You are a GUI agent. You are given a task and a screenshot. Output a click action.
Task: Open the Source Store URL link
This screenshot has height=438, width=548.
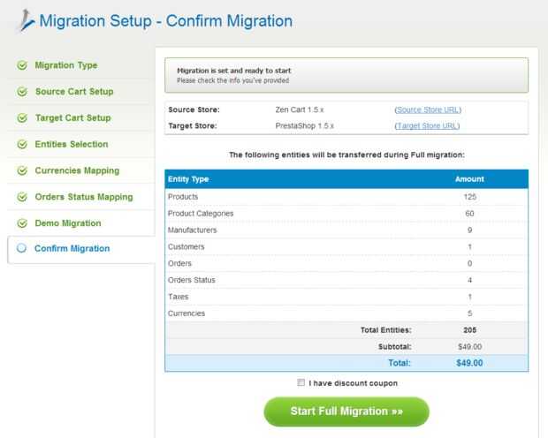point(428,109)
